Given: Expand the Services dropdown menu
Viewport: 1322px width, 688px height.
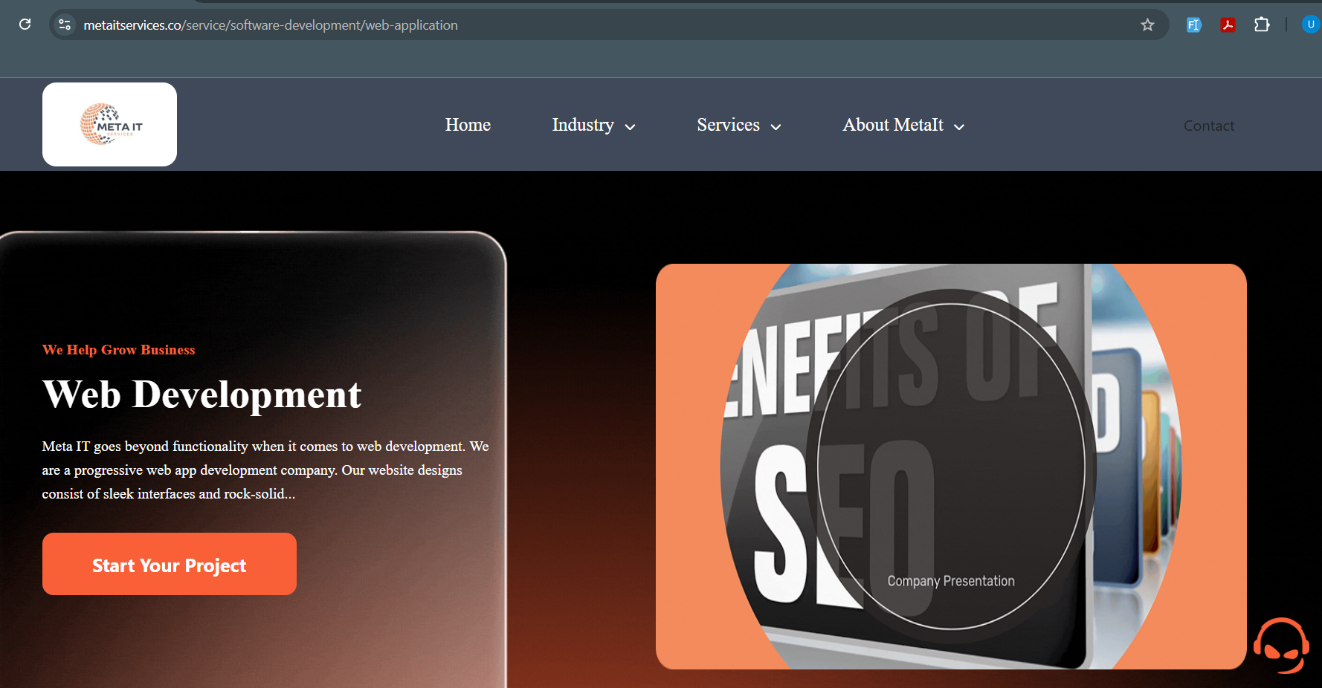Looking at the screenshot, I should tap(738, 126).
